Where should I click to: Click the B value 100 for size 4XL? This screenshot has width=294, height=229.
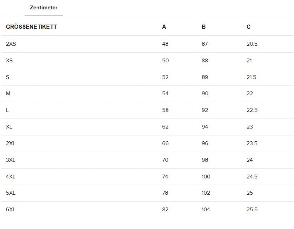[206, 177]
